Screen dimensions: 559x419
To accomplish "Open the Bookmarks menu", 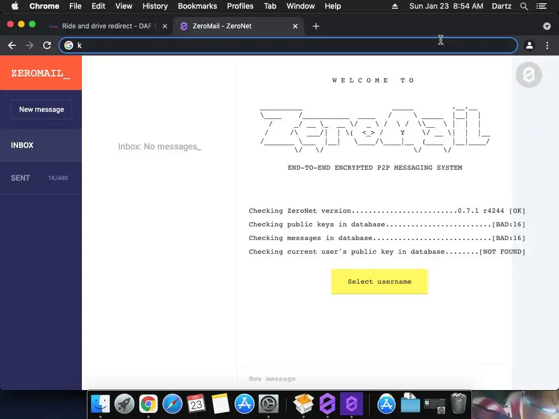I will tap(198, 6).
